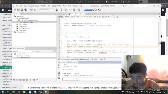Click the Open Project toolbar icon
The image size is (168, 94).
[x=22, y=10]
